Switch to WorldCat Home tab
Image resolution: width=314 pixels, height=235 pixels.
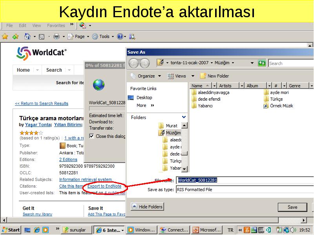[x=23, y=70]
